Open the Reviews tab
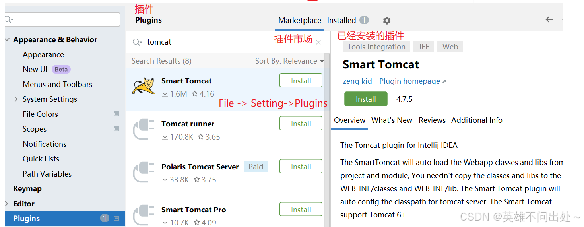 pyautogui.click(x=432, y=120)
